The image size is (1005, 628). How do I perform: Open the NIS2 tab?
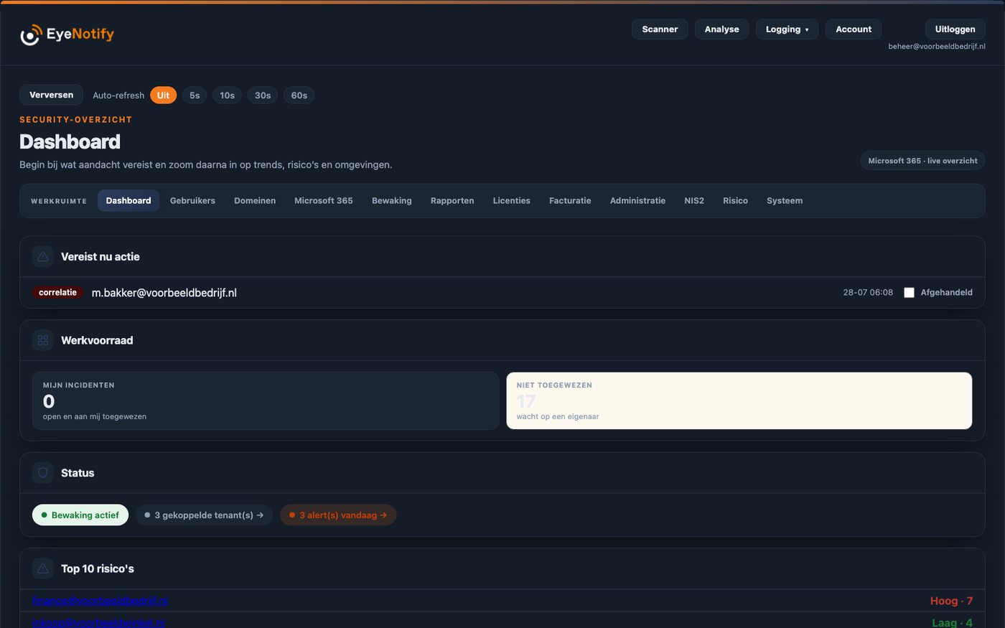(694, 201)
